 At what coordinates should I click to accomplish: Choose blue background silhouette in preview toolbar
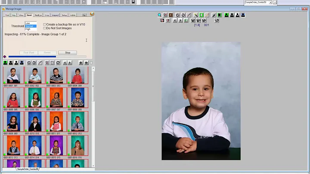click(x=243, y=15)
